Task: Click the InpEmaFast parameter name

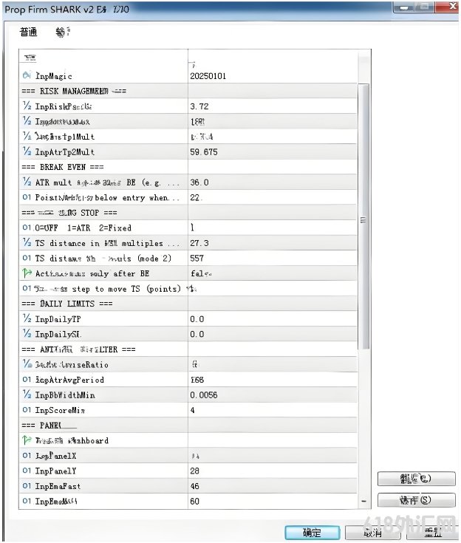Action: point(58,486)
